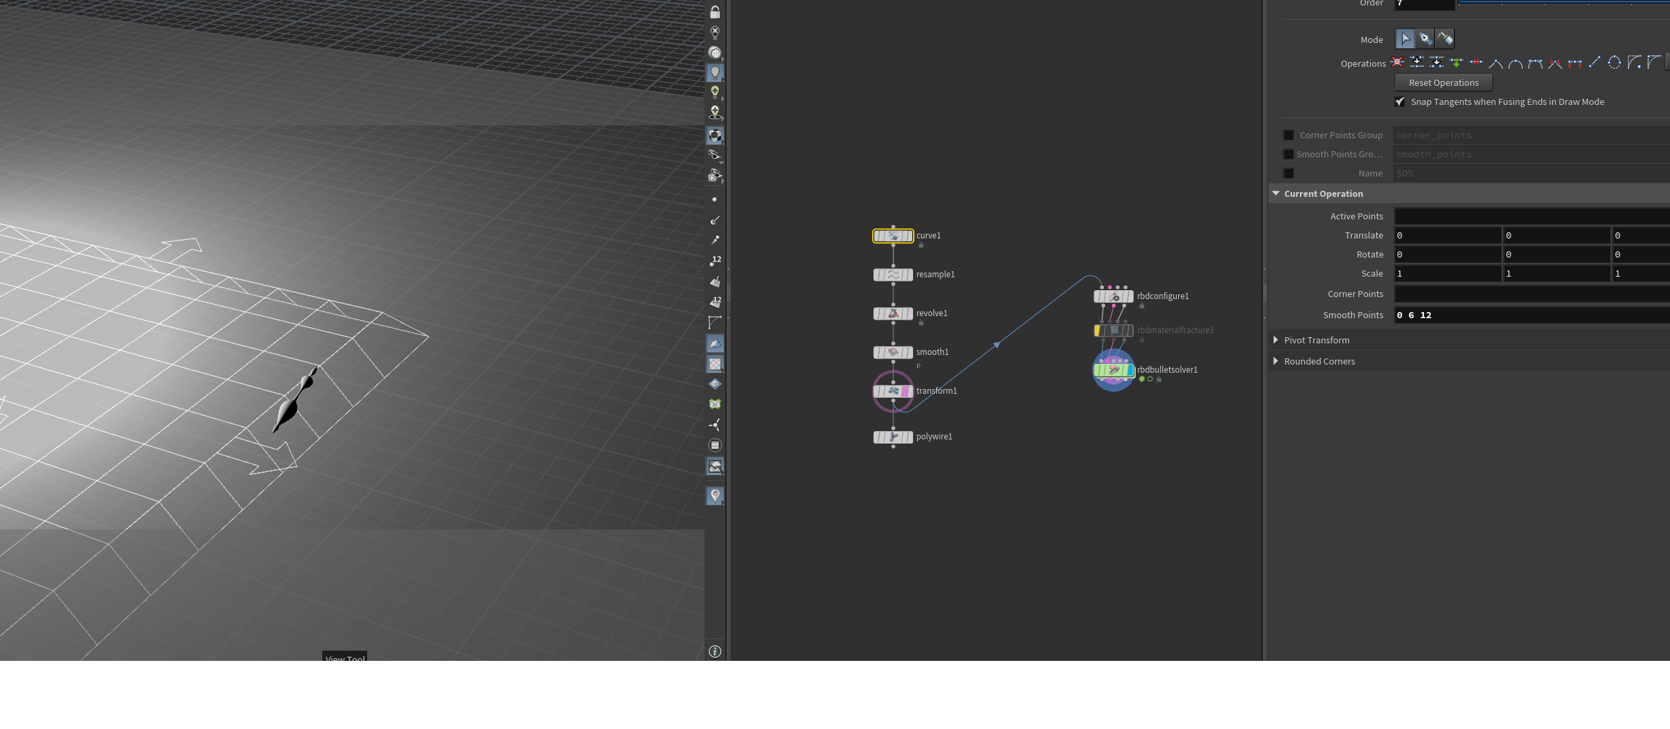The width and height of the screenshot is (1670, 729).
Task: Click the dashed circle close-curve operation icon
Action: pos(1614,63)
